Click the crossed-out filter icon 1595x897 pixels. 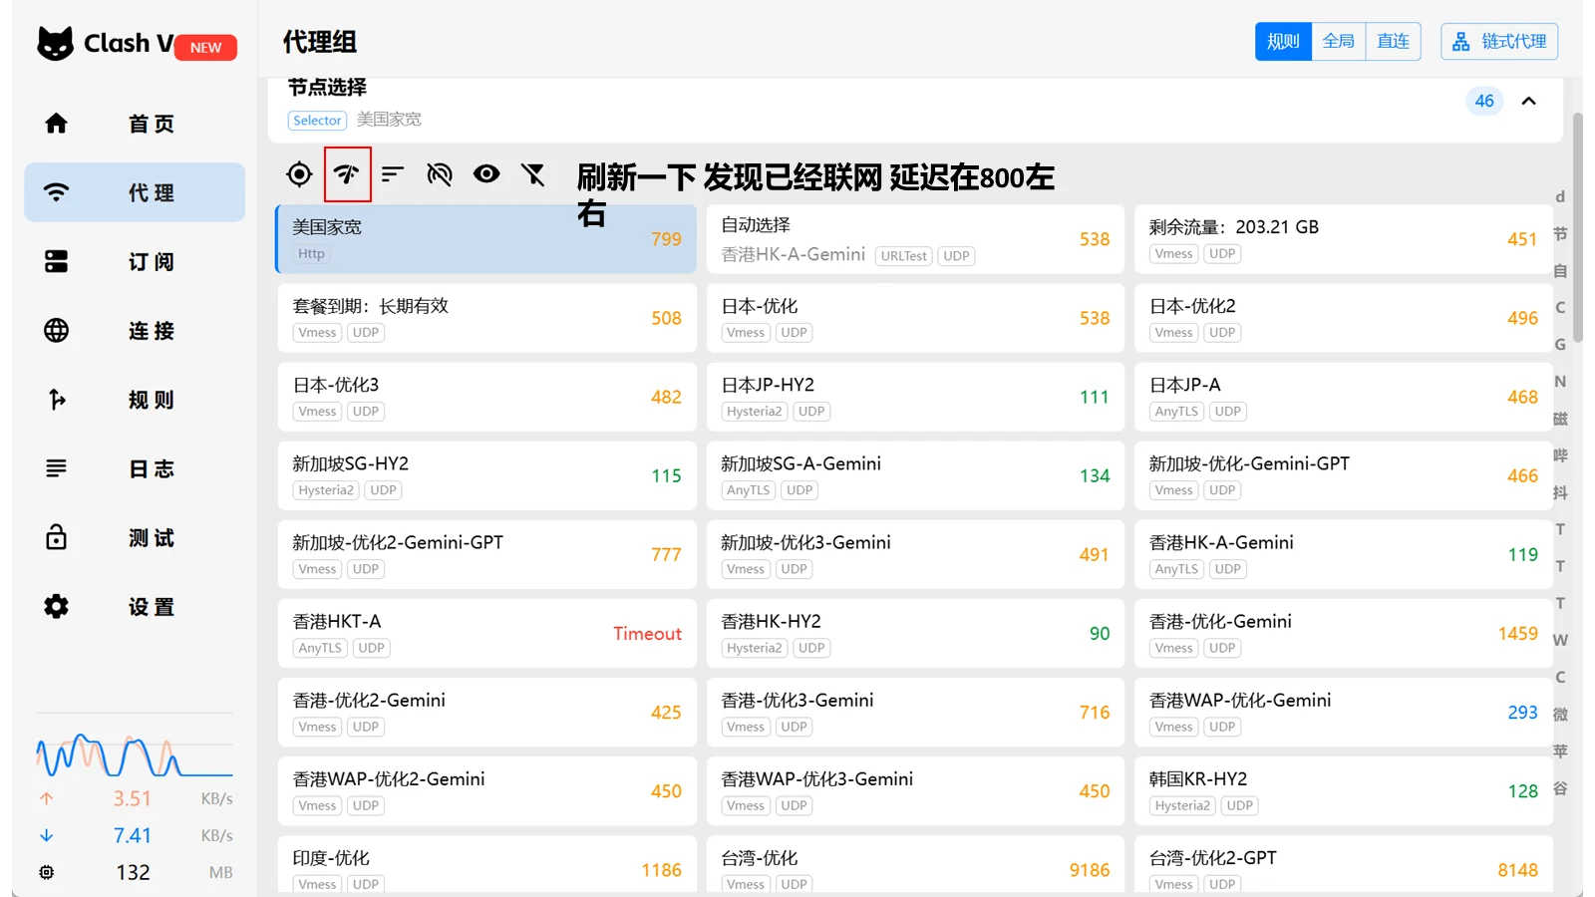click(533, 174)
